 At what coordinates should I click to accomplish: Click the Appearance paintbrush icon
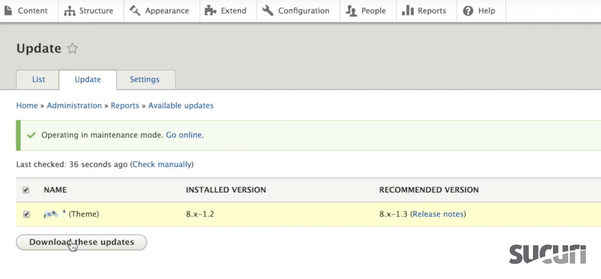(135, 11)
